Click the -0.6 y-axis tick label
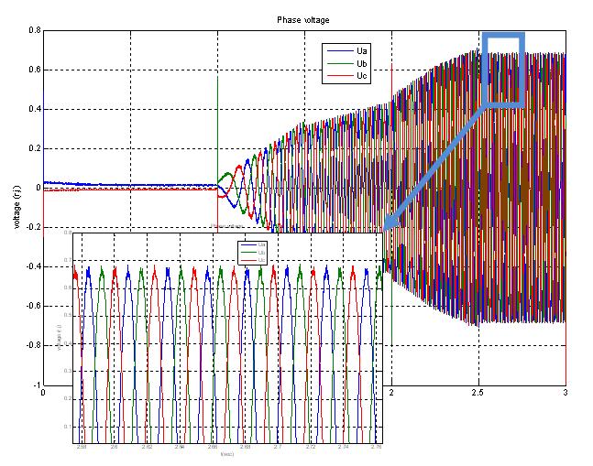Viewport: 593px width, 466px height. pos(33,306)
